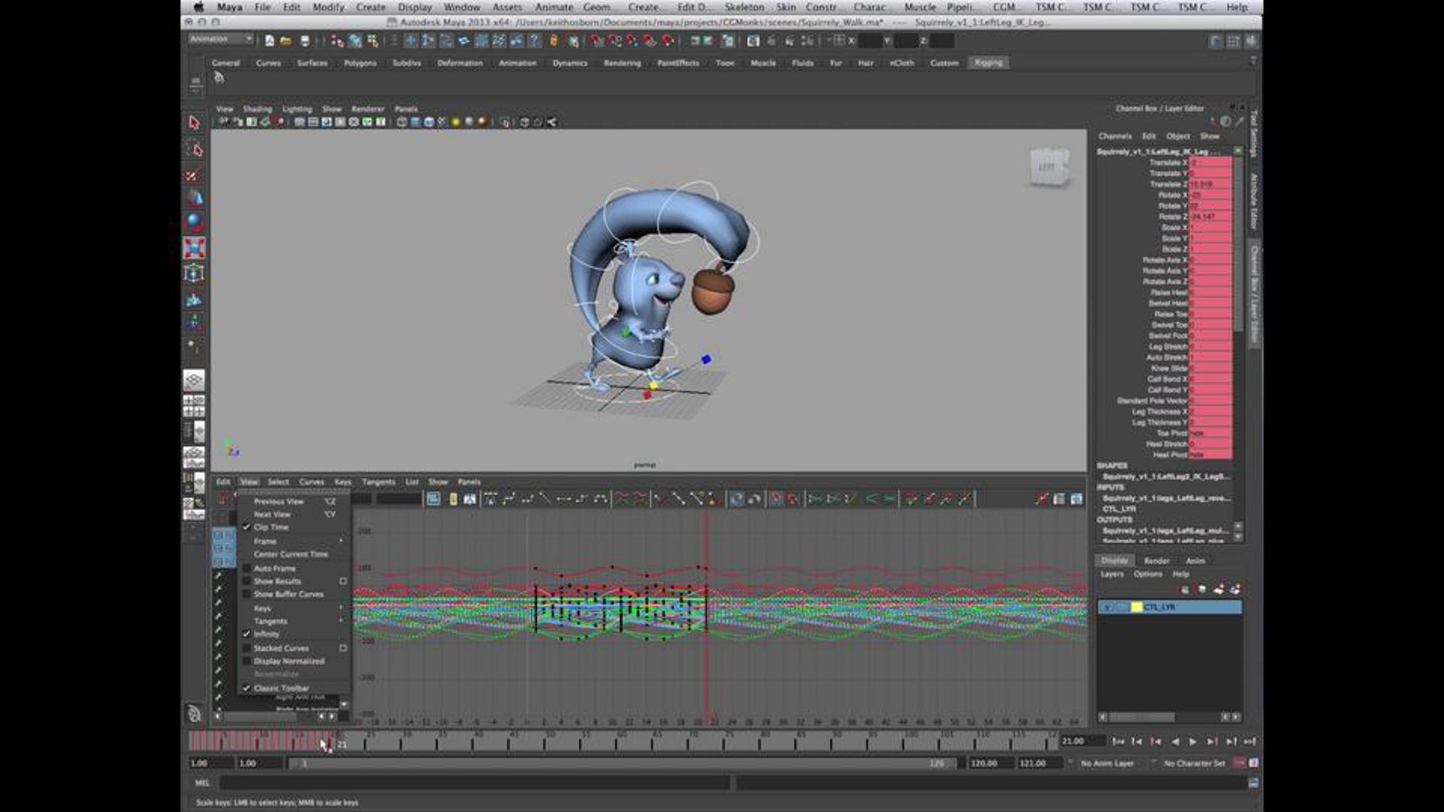Click the Save Scene icon
The height and width of the screenshot is (812, 1444).
tap(304, 41)
